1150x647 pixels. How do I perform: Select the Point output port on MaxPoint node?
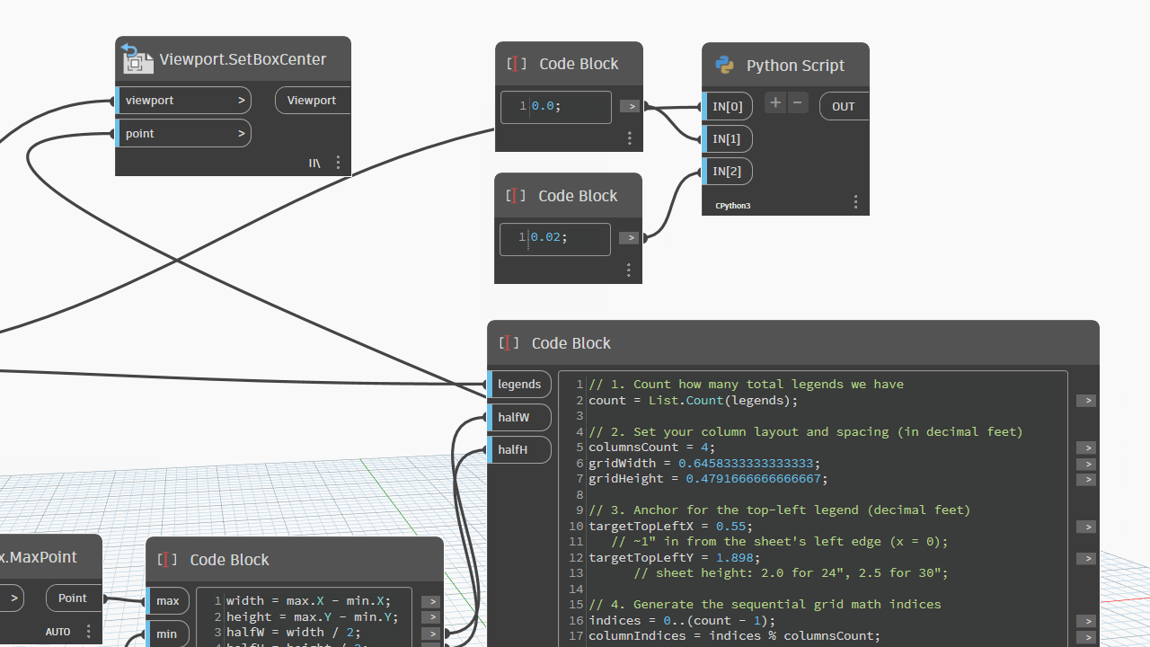tap(75, 598)
